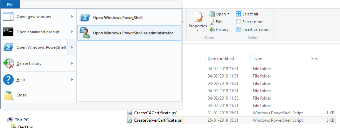Click the CreateCACertificate.ps1 file icon
Viewport: 340px width, 128px height.
[x=130, y=113]
